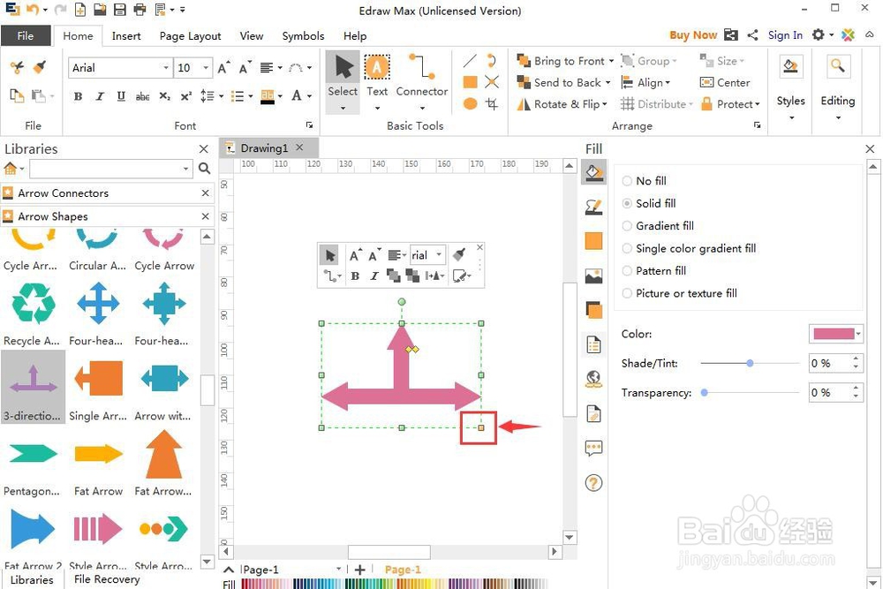Image resolution: width=883 pixels, height=589 pixels.
Task: Click the Format Painter brush icon
Action: point(40,68)
